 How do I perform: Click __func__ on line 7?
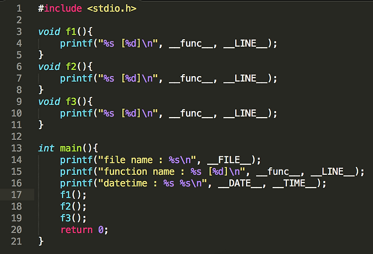191,78
